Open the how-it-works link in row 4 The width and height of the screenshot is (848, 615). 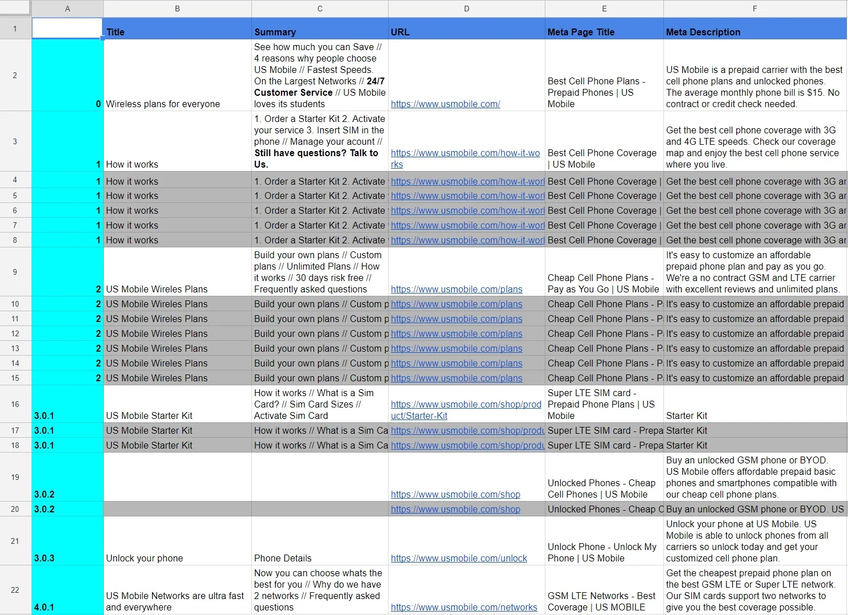tap(467, 181)
